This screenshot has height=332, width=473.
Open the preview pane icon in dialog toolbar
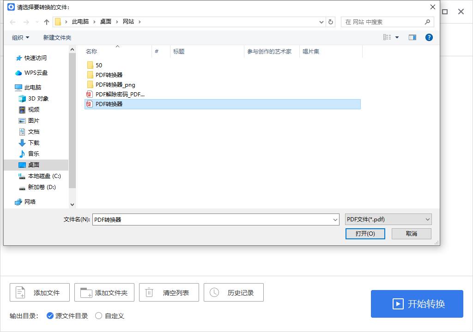[x=412, y=37]
